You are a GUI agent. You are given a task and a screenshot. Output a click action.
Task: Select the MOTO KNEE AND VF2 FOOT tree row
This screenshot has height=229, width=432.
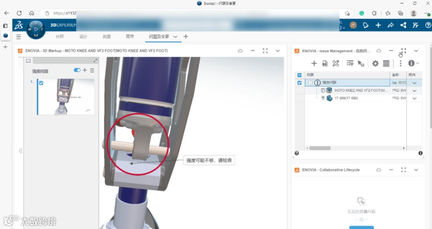pos(361,90)
